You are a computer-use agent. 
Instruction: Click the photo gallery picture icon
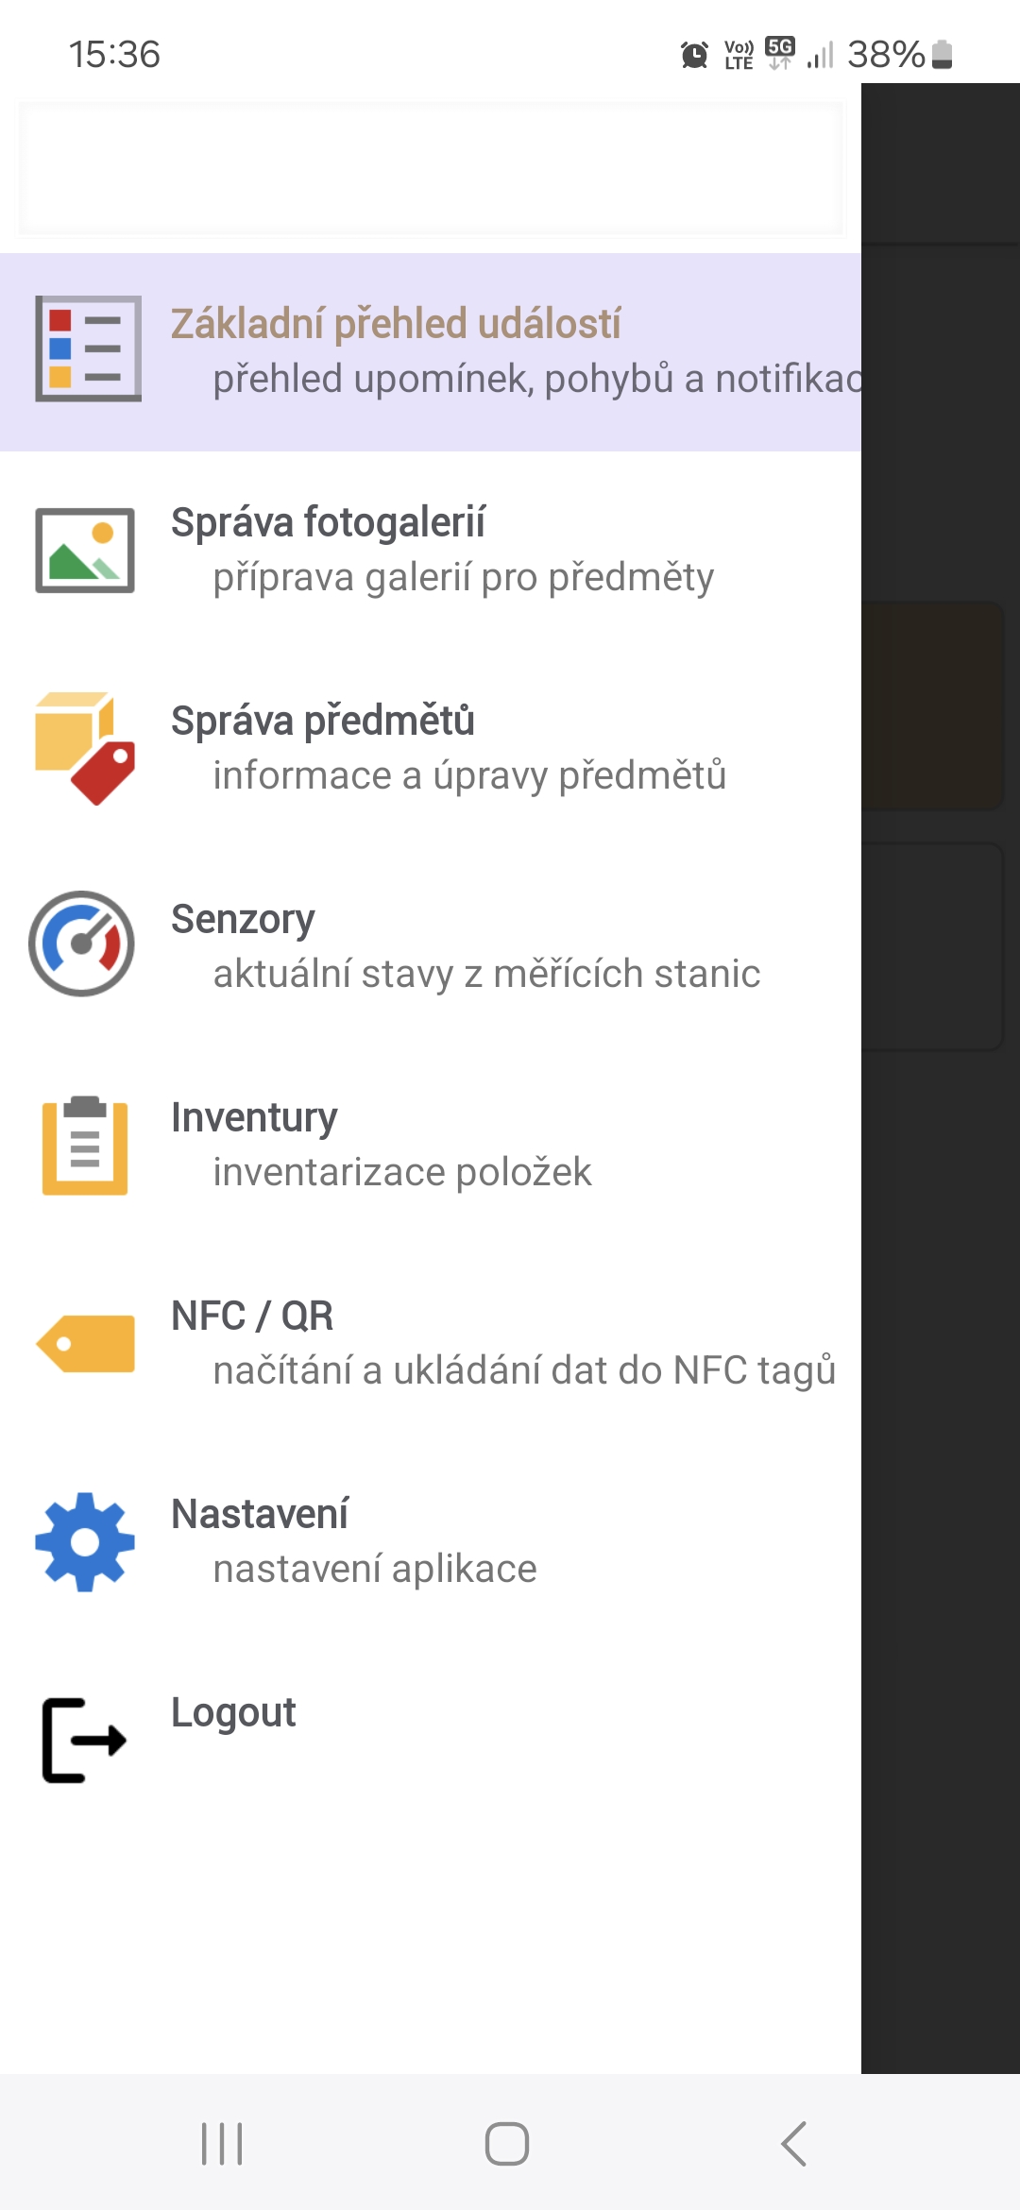(85, 550)
